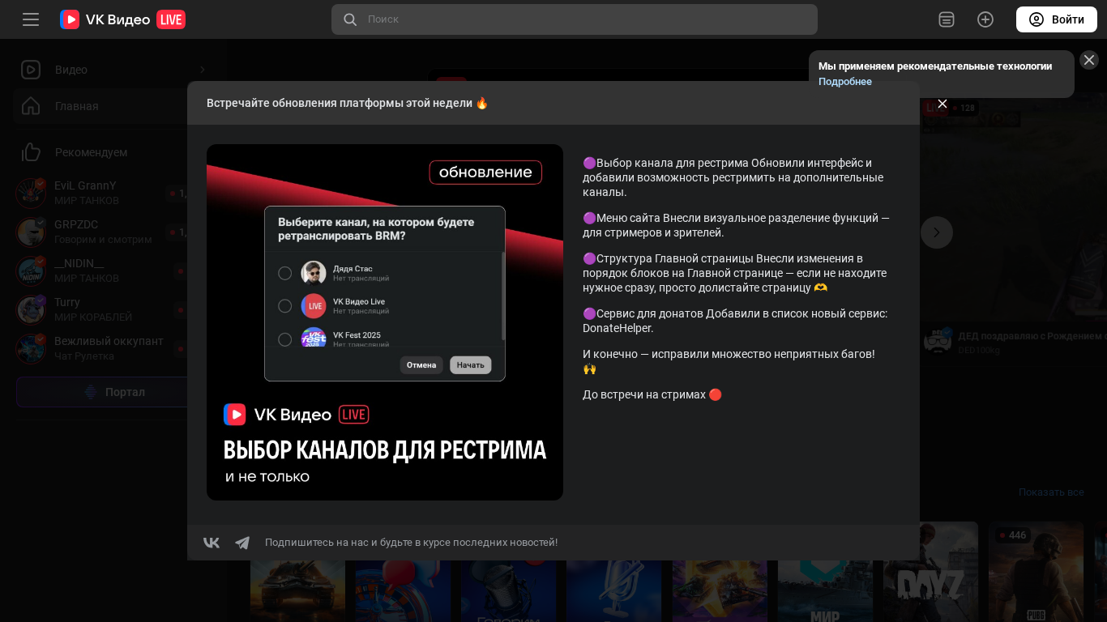The image size is (1107, 622).
Task: Open the Telegram icon in the dialog footer
Action: click(x=242, y=543)
